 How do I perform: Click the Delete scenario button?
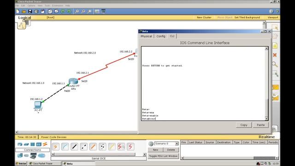(x=171, y=150)
